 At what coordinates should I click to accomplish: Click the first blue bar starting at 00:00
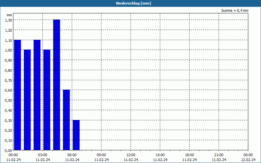click(18, 95)
